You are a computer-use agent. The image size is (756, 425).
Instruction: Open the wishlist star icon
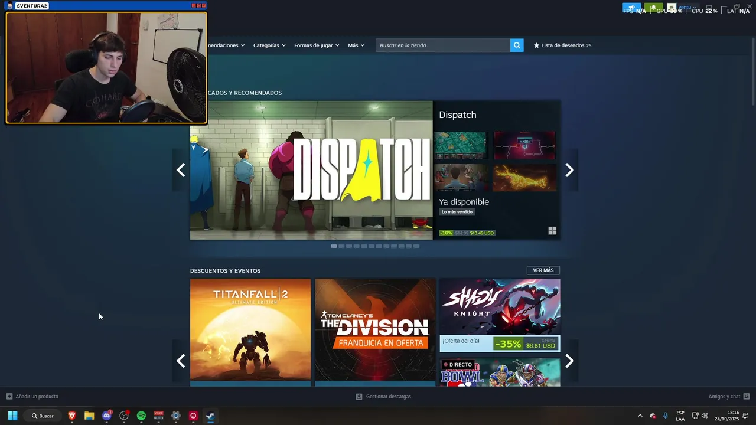(x=536, y=45)
